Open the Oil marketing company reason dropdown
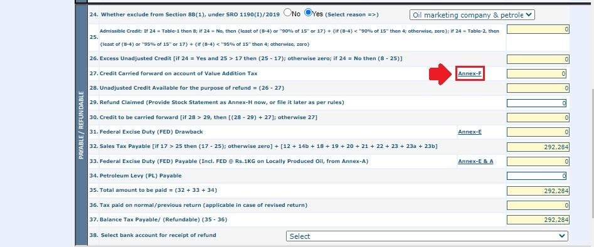Viewport: 594px width, 247px height. [x=472, y=15]
